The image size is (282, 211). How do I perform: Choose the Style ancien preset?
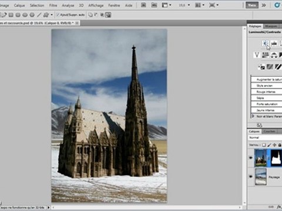click(267, 86)
